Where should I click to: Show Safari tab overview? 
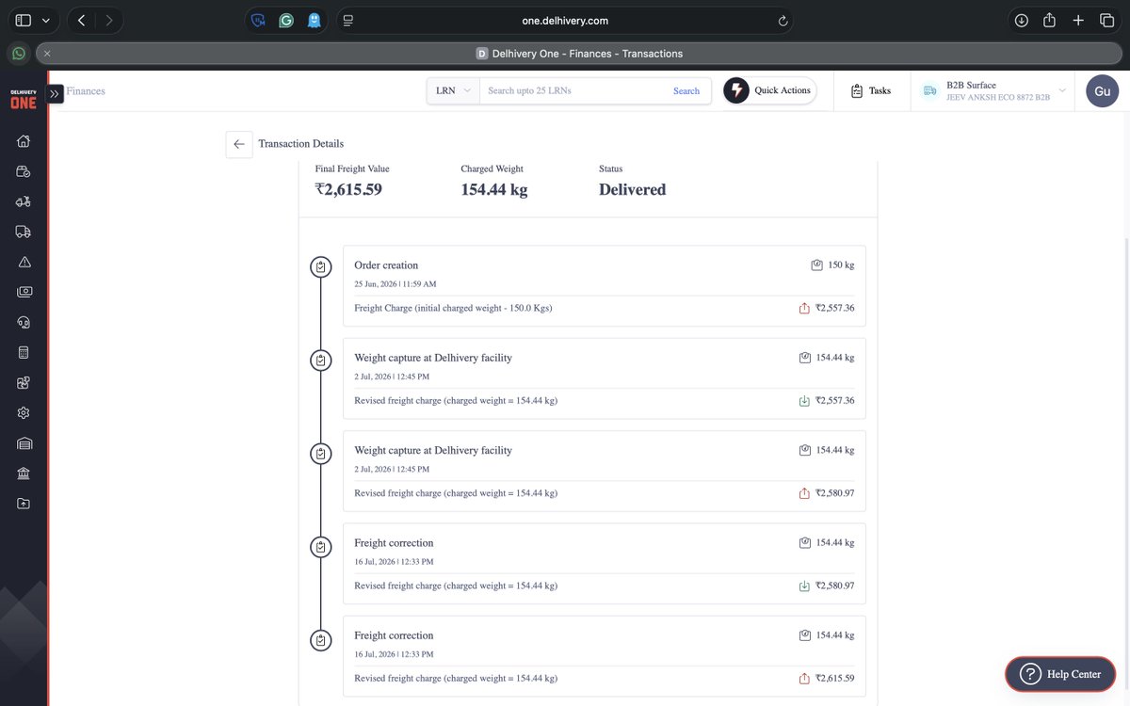point(1107,20)
